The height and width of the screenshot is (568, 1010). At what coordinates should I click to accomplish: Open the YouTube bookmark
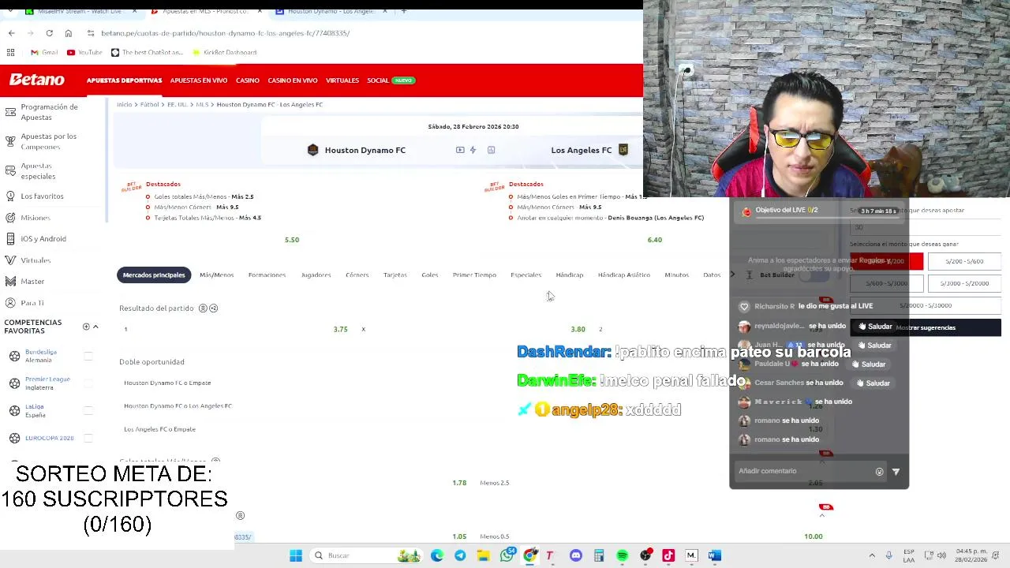point(84,52)
